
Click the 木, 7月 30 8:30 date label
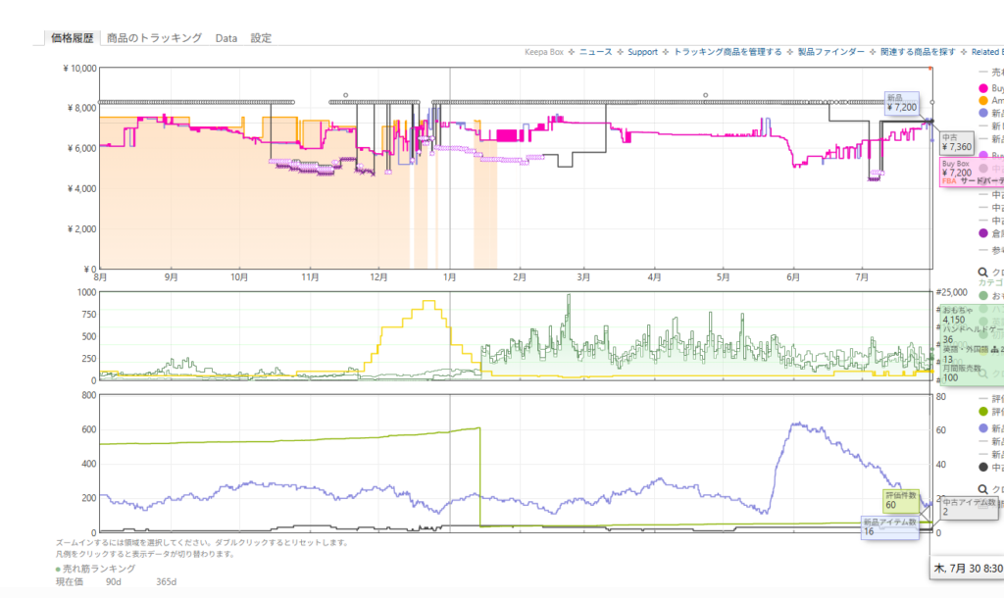(x=968, y=568)
